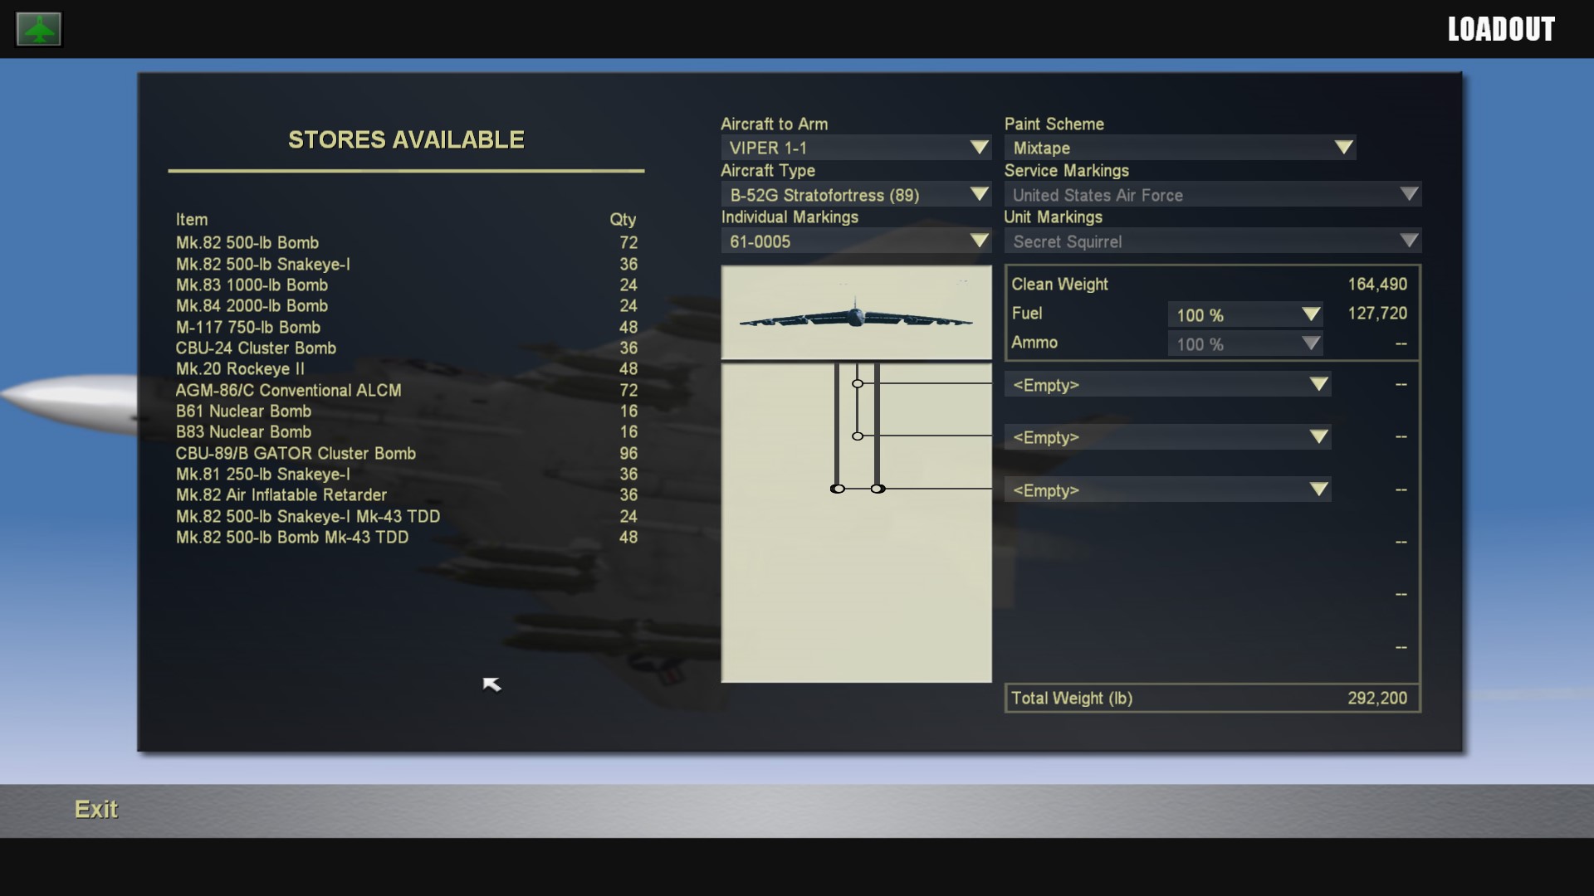
Task: Click the B-52 front view thumbnail
Action: [x=856, y=313]
